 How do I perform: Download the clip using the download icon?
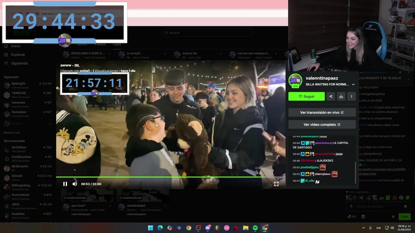341,96
